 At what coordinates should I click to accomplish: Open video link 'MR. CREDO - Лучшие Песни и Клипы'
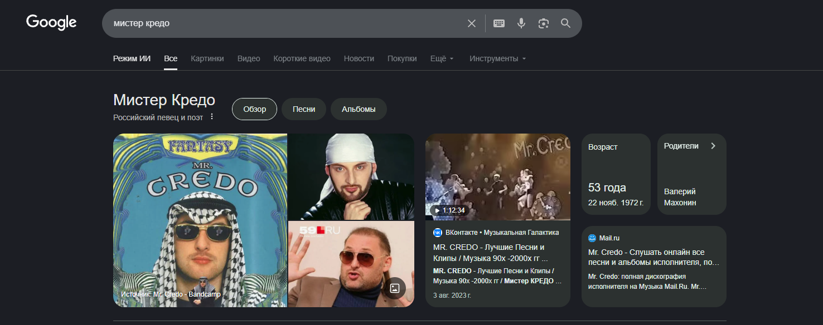click(491, 253)
